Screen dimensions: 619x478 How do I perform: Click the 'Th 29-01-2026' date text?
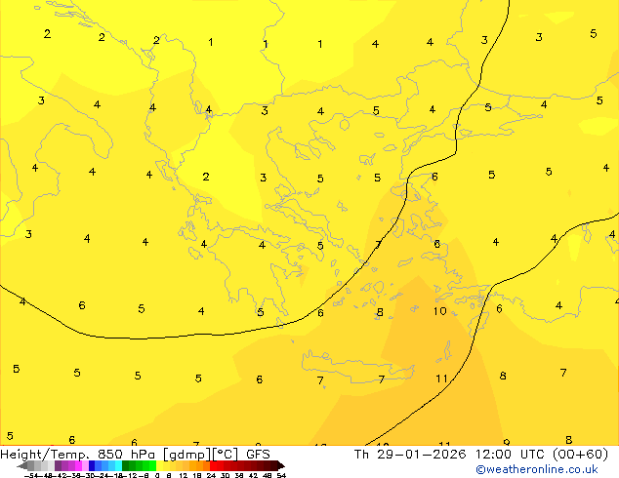[x=410, y=454]
